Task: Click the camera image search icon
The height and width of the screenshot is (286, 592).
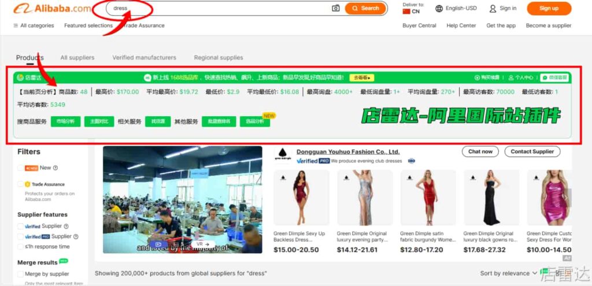Action: [336, 8]
